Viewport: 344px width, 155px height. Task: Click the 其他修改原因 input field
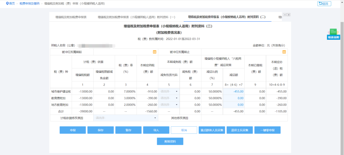pos(244,118)
